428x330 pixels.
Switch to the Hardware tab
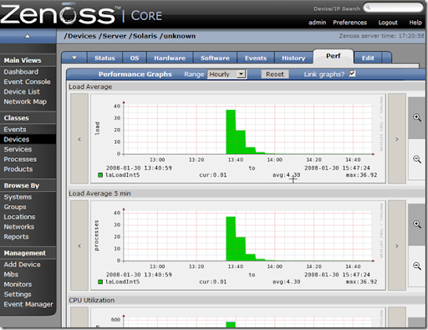click(x=170, y=58)
